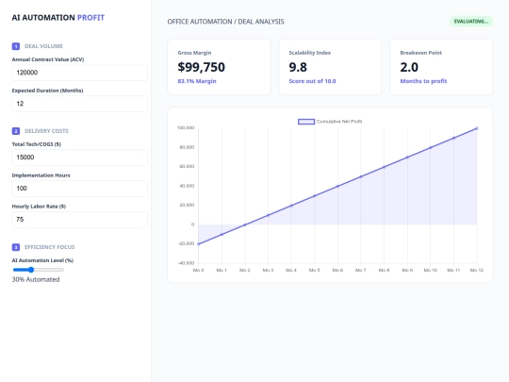Screen dimensions: 509x382
Task: Click the 9.8 scalability index value
Action: [x=298, y=67]
